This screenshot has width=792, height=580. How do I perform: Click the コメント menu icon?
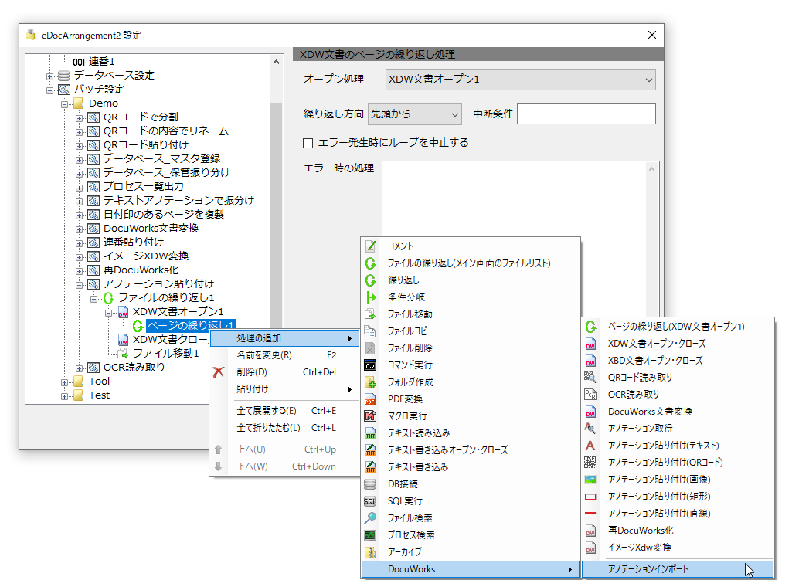click(x=370, y=246)
